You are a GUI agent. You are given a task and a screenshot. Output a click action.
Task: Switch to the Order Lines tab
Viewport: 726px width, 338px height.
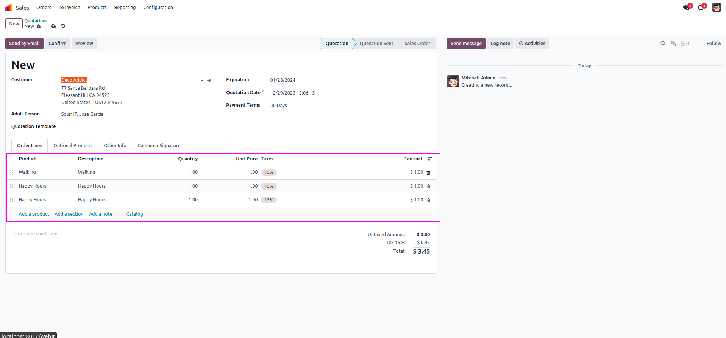click(x=30, y=146)
